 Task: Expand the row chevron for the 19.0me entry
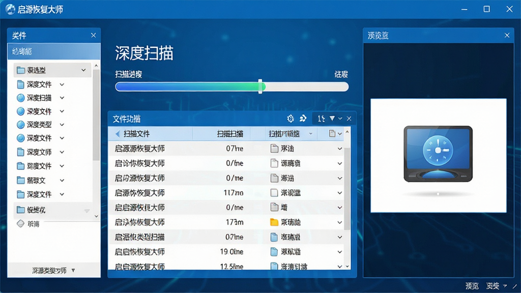pos(339,252)
